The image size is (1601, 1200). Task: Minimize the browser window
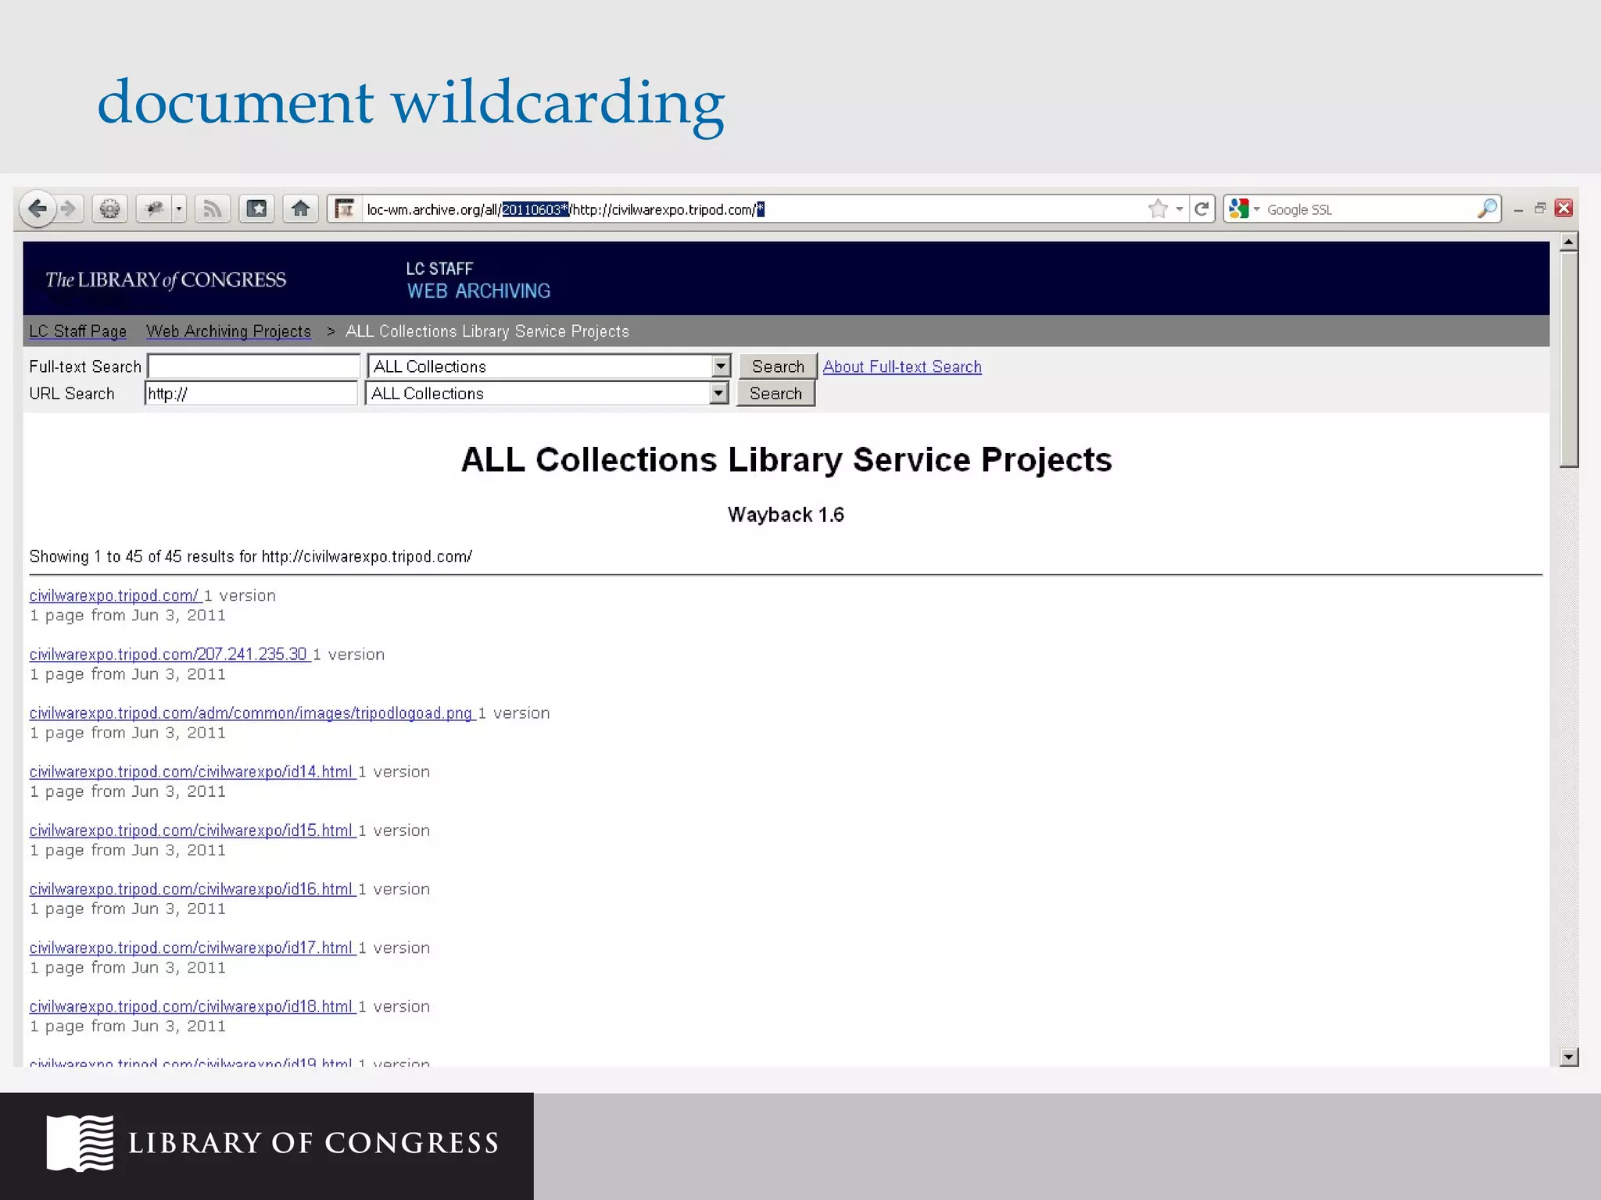pyautogui.click(x=1518, y=209)
